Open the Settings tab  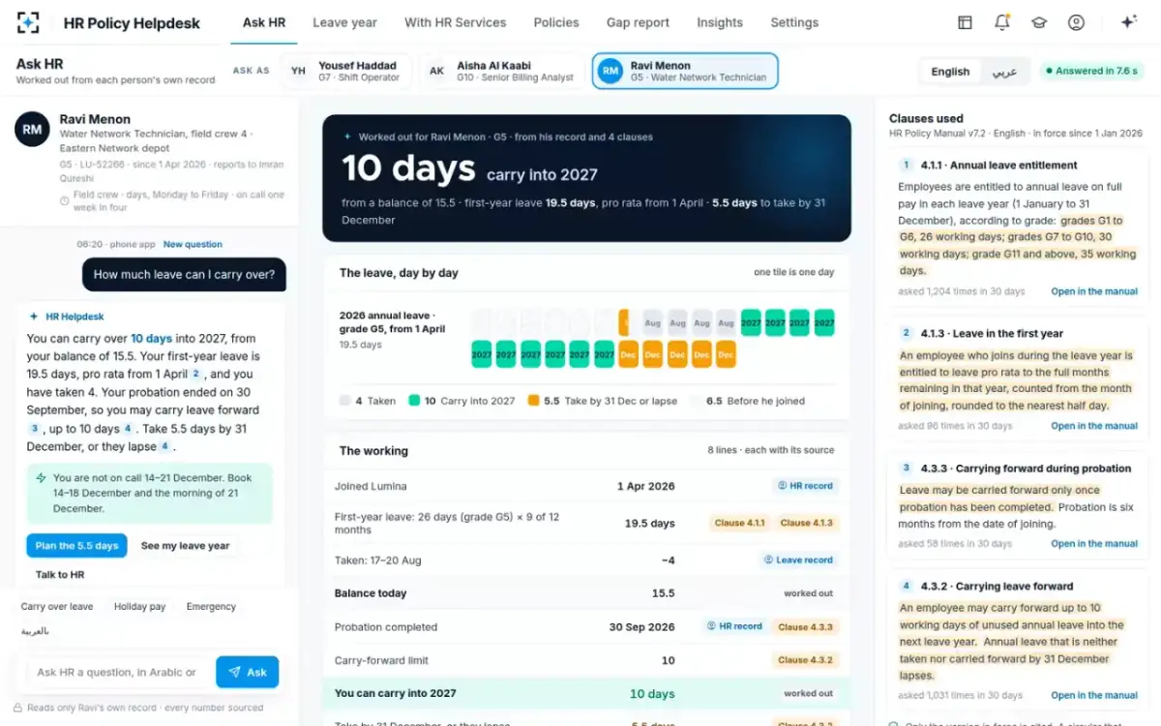click(x=794, y=22)
